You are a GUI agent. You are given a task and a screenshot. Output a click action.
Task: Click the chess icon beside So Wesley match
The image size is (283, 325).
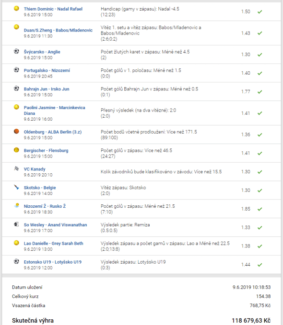coord(16,224)
